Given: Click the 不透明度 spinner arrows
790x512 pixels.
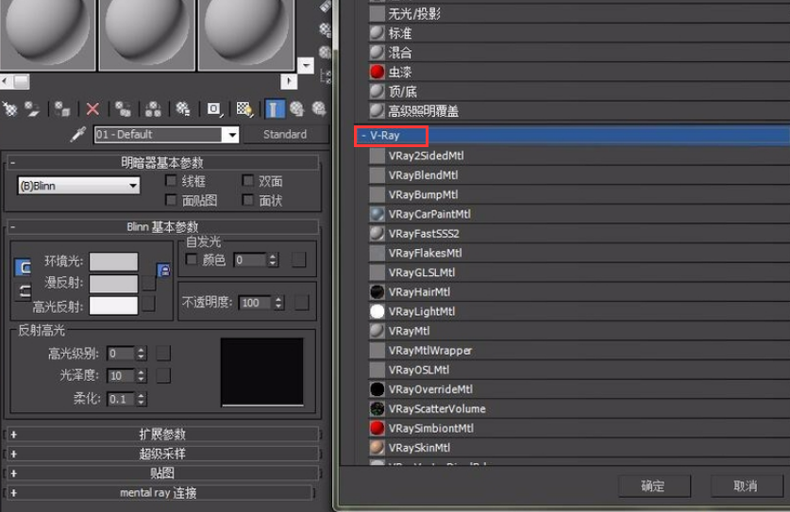Looking at the screenshot, I should [278, 303].
